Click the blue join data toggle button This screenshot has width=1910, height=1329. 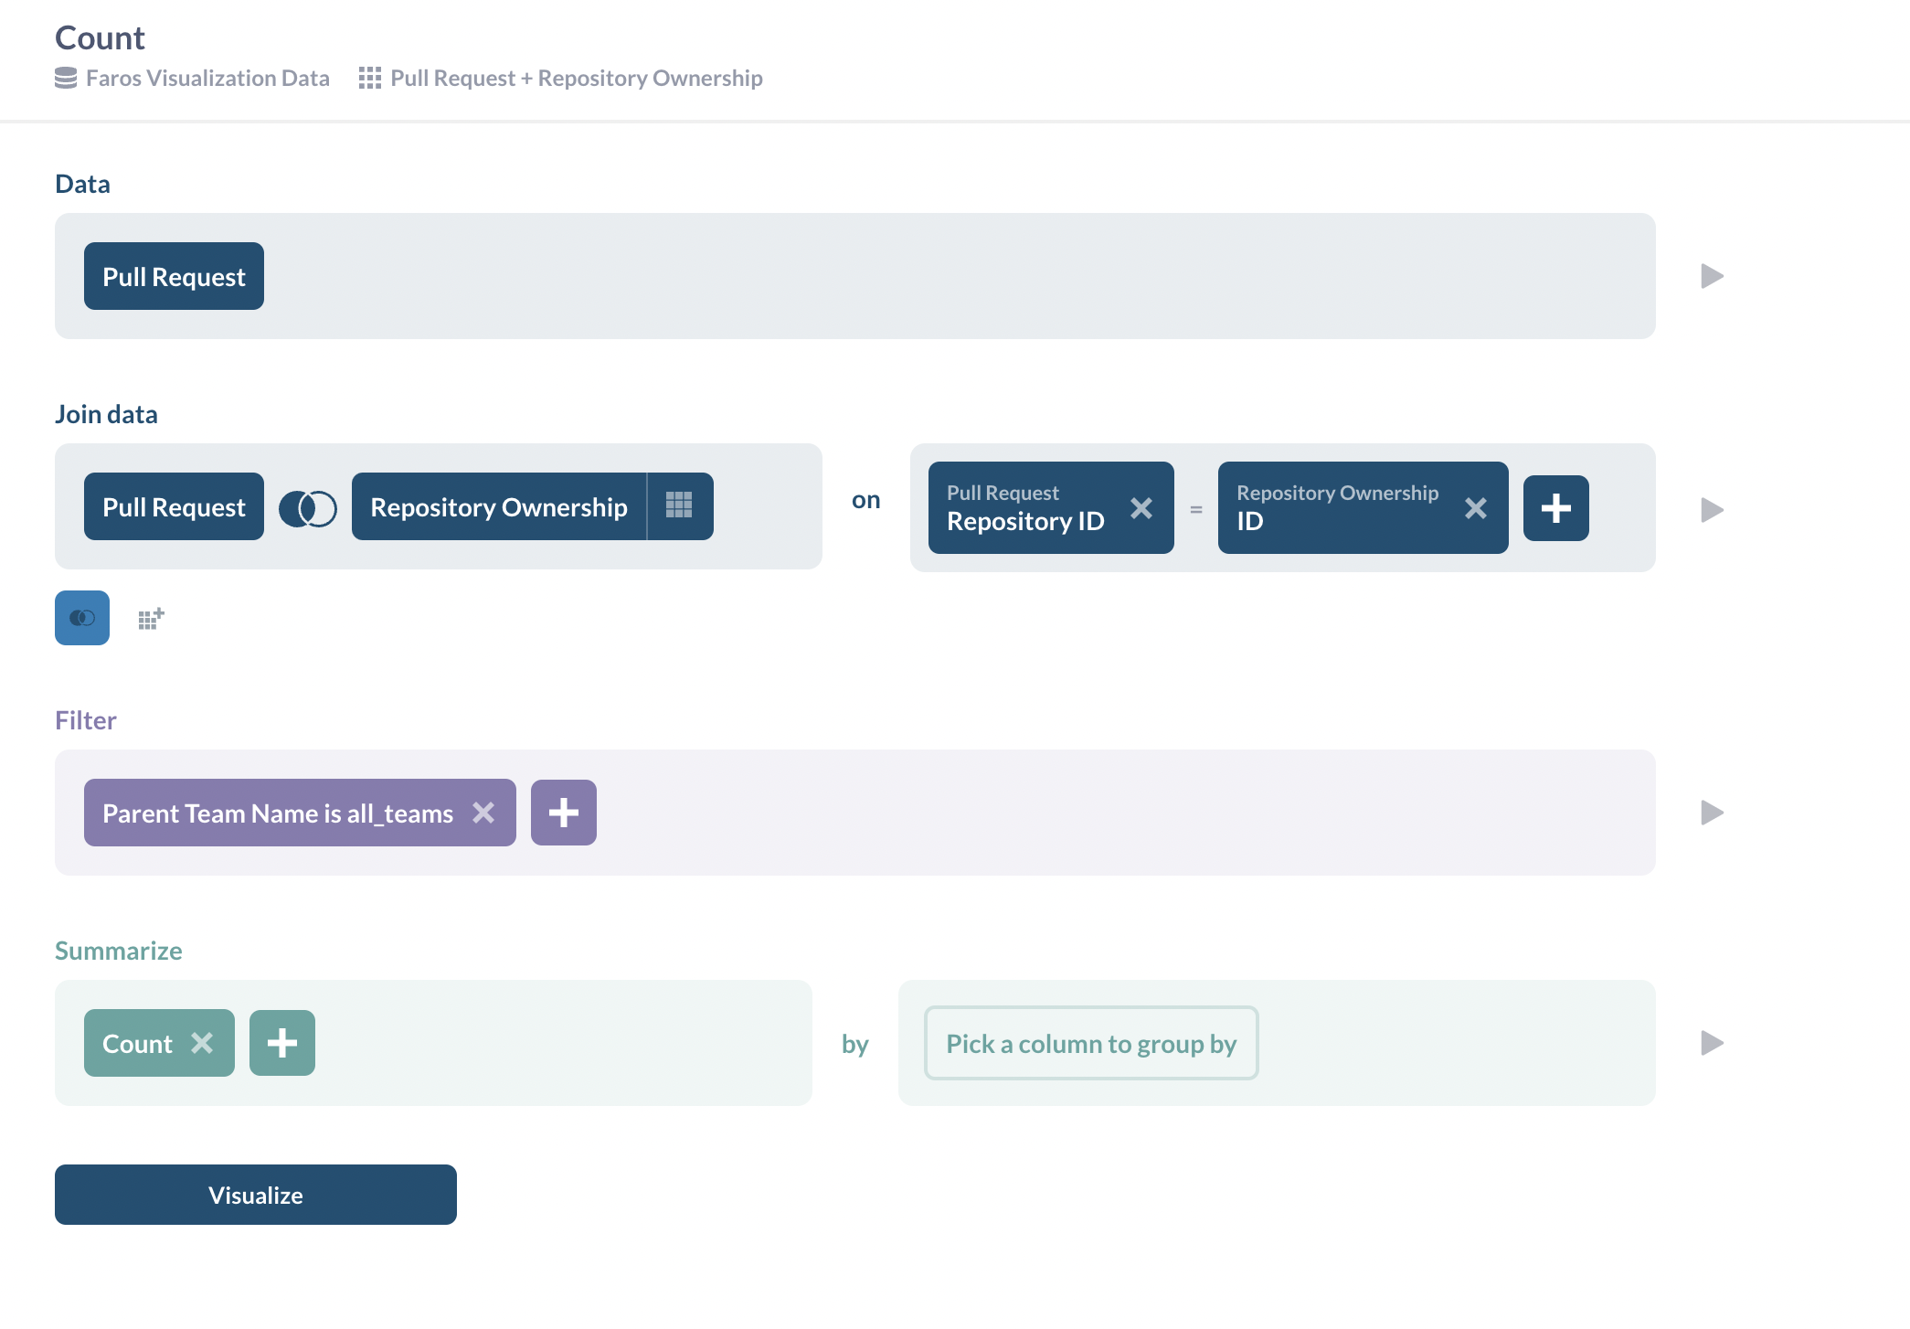(82, 618)
